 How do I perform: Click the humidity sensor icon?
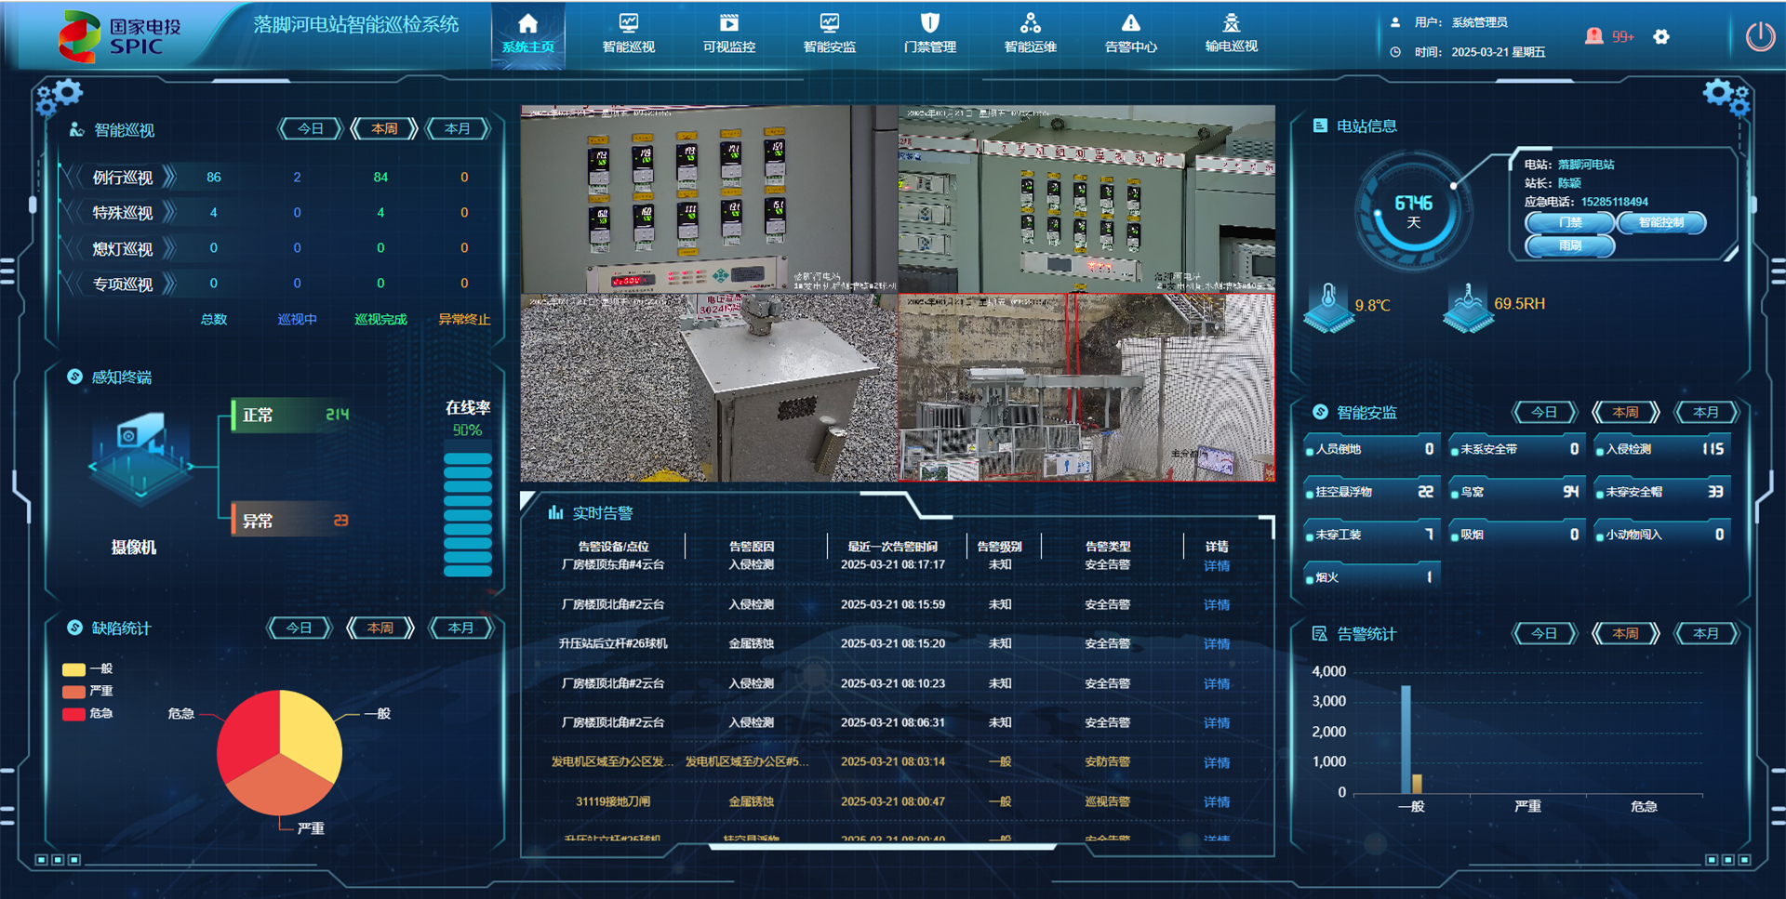(1467, 307)
